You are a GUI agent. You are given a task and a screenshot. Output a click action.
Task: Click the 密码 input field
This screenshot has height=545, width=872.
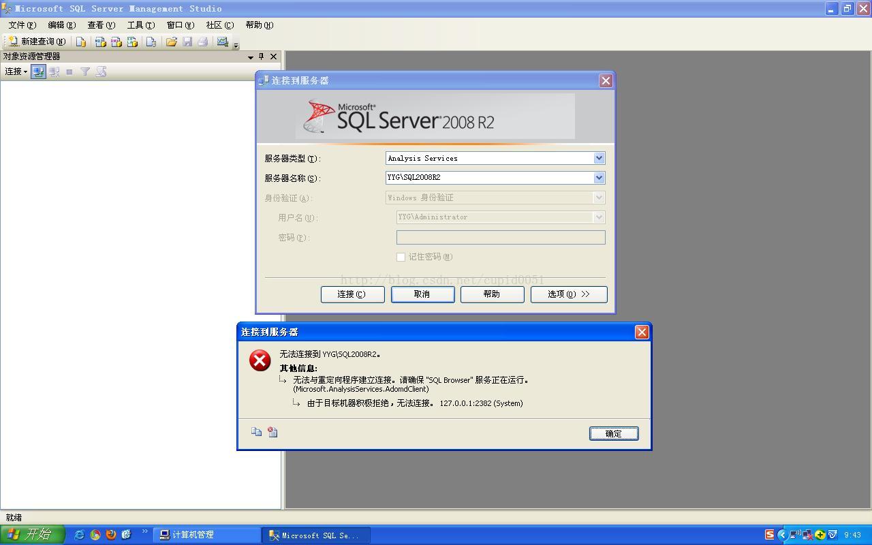[x=501, y=237]
